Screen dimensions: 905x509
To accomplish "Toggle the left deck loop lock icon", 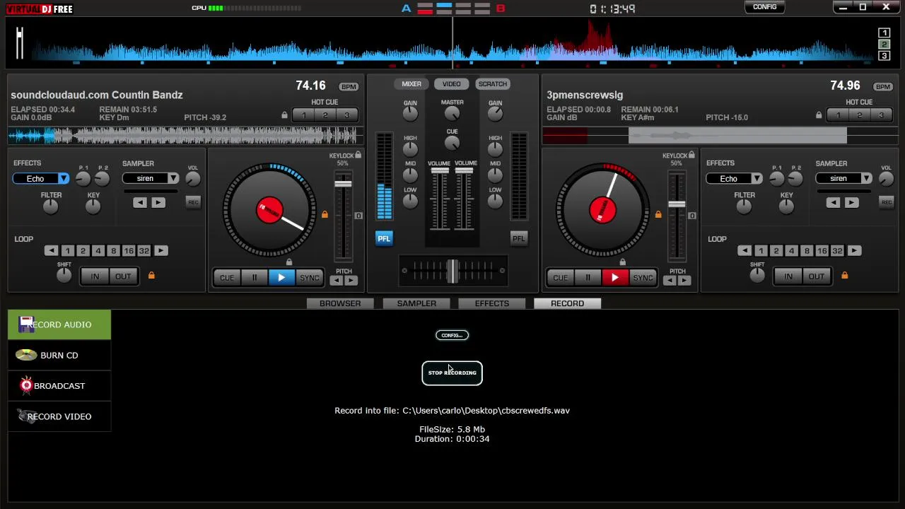I will [x=151, y=275].
